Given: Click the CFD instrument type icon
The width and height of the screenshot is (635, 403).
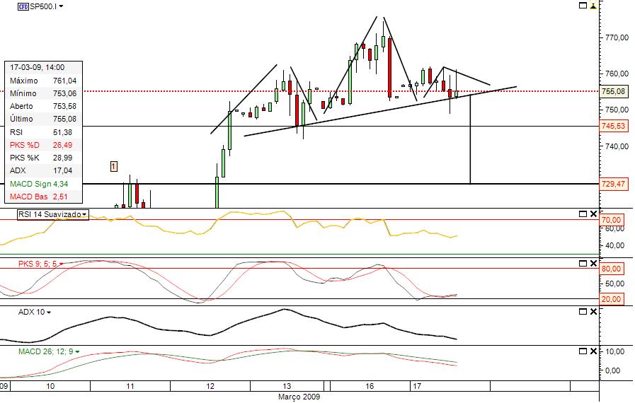Looking at the screenshot, I should click(x=23, y=6).
